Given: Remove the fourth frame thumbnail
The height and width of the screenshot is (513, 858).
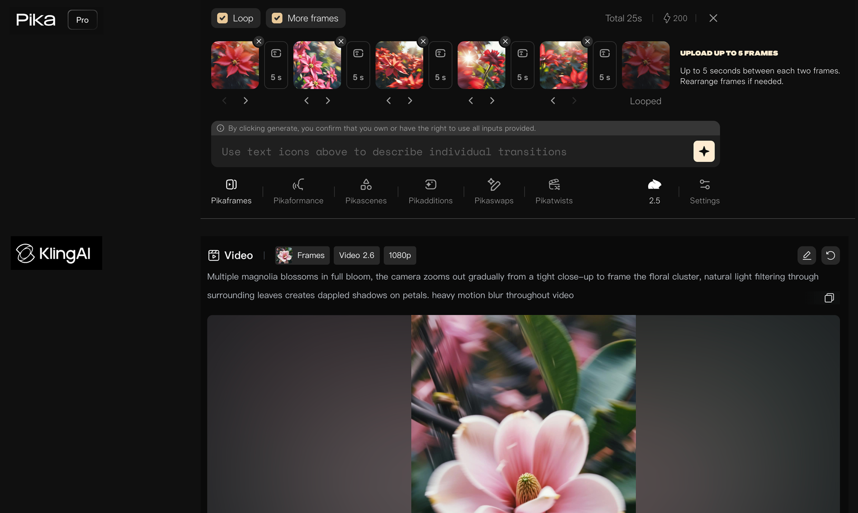Looking at the screenshot, I should pos(505,41).
